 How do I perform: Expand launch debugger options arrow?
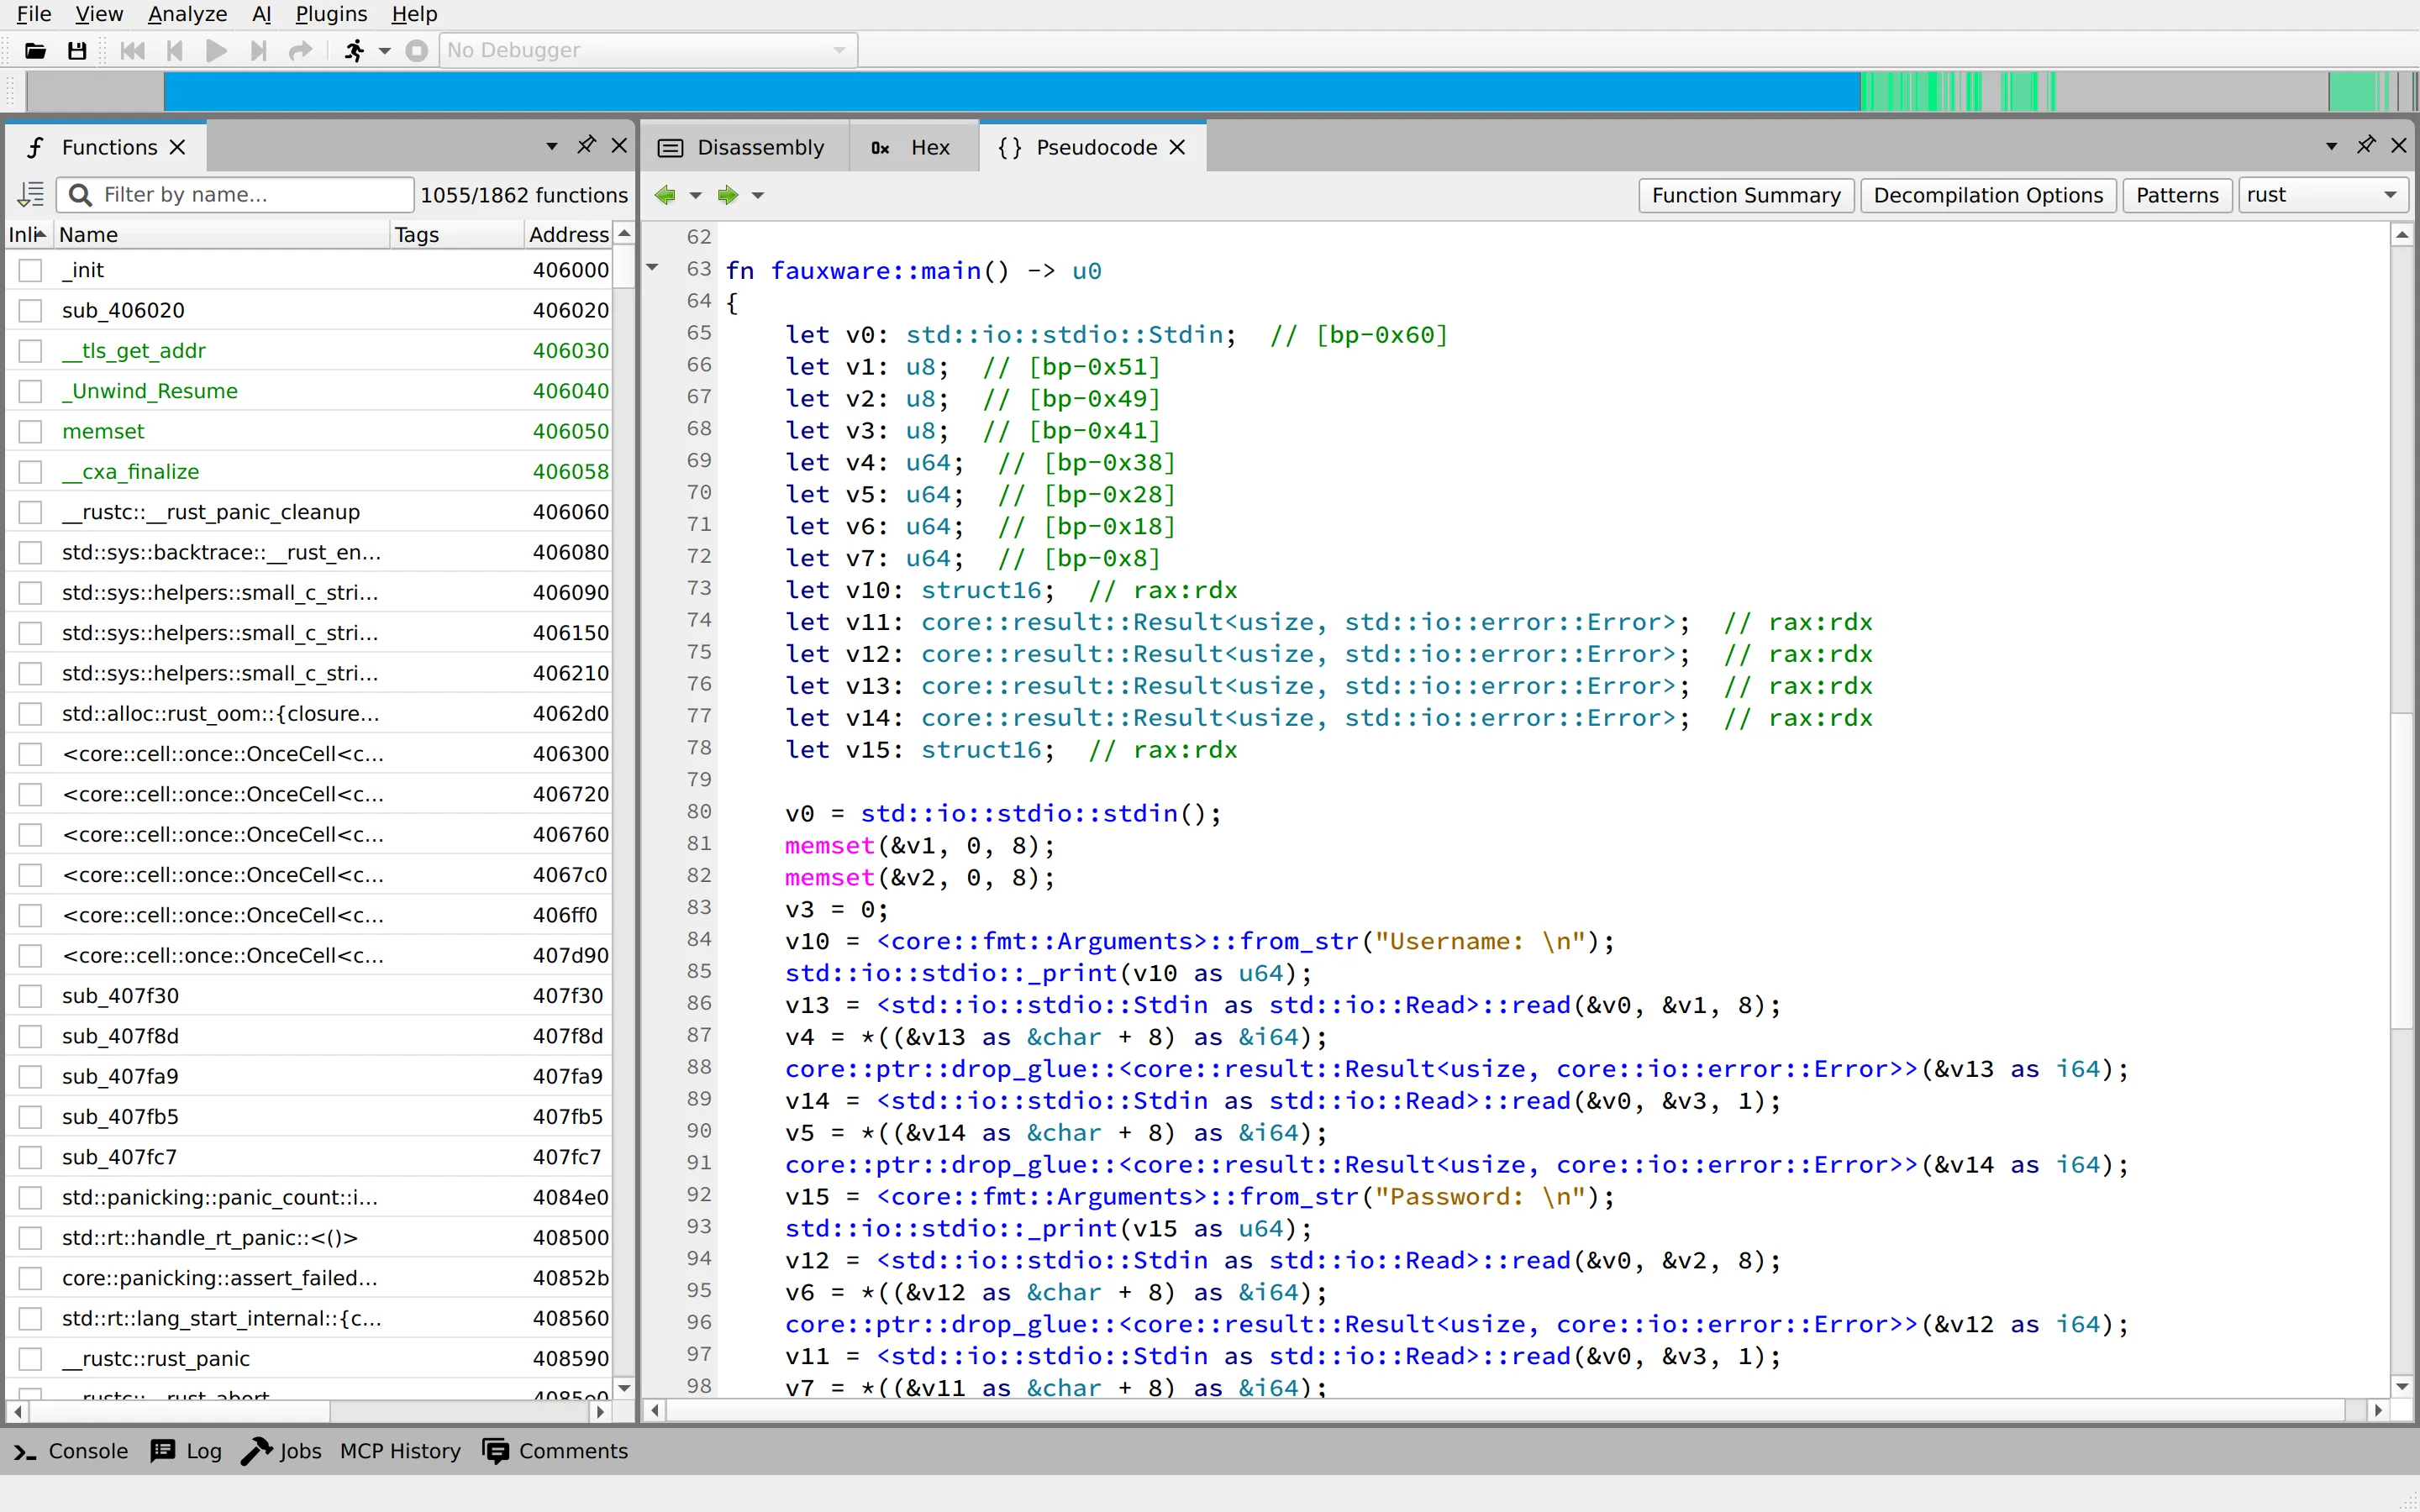[x=385, y=51]
